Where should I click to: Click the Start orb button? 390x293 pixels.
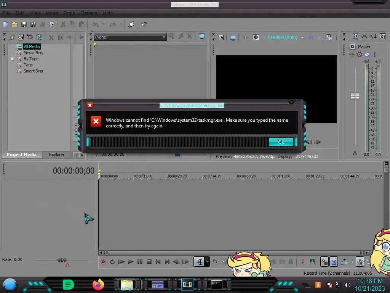point(10,285)
